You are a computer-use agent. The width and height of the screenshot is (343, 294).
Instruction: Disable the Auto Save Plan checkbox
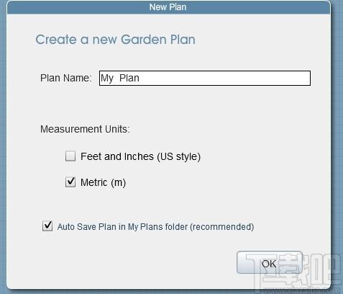[47, 226]
